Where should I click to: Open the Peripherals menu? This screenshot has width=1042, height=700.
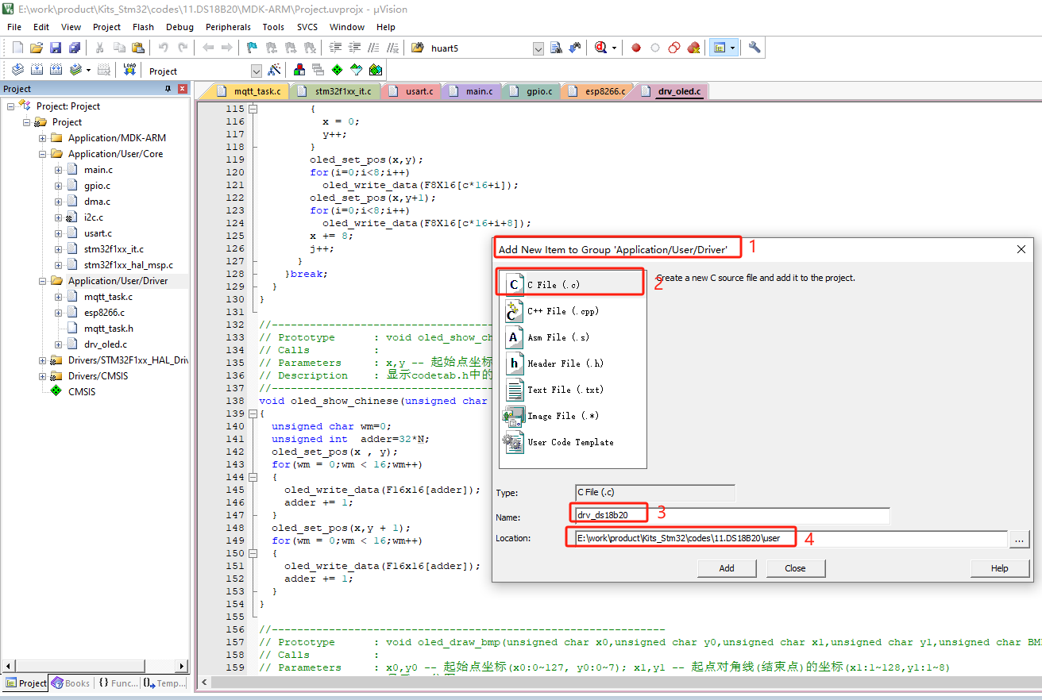[228, 27]
